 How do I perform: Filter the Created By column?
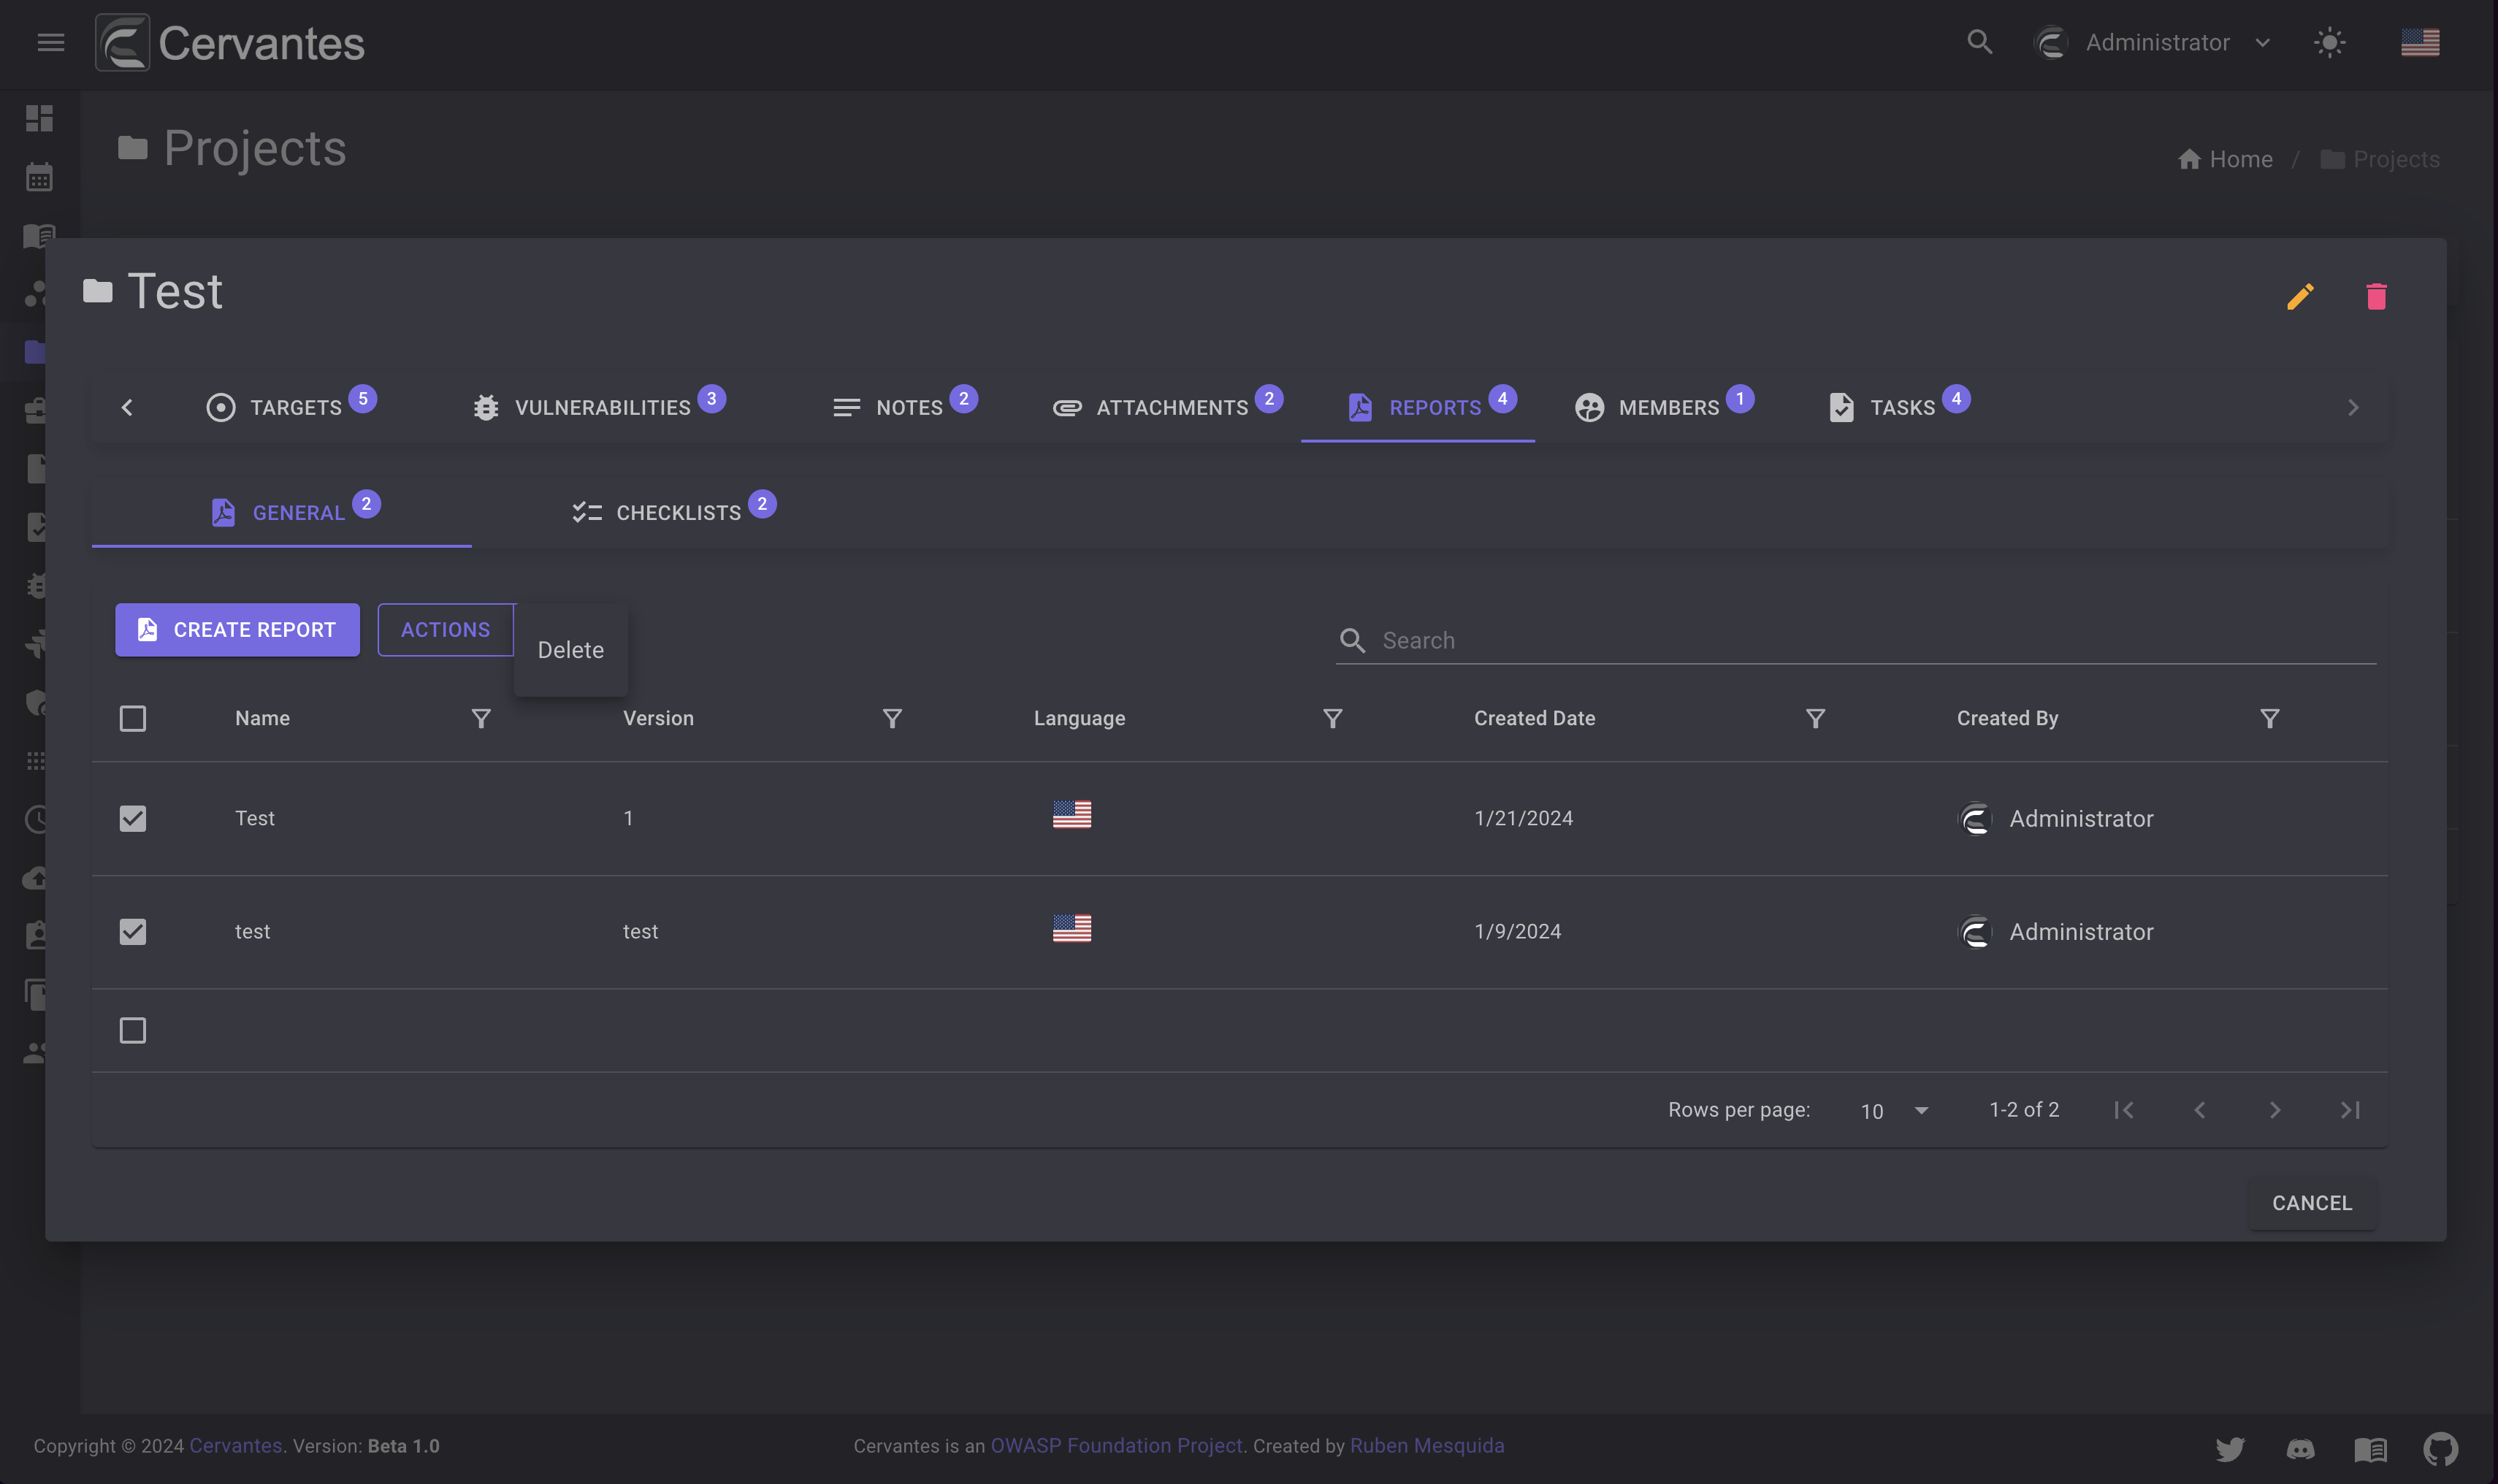(x=2269, y=718)
